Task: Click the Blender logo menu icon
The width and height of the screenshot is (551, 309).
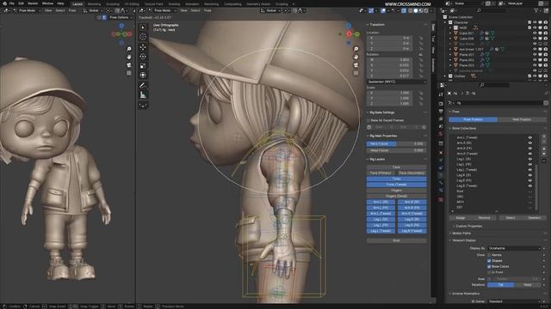Action: 4,3
